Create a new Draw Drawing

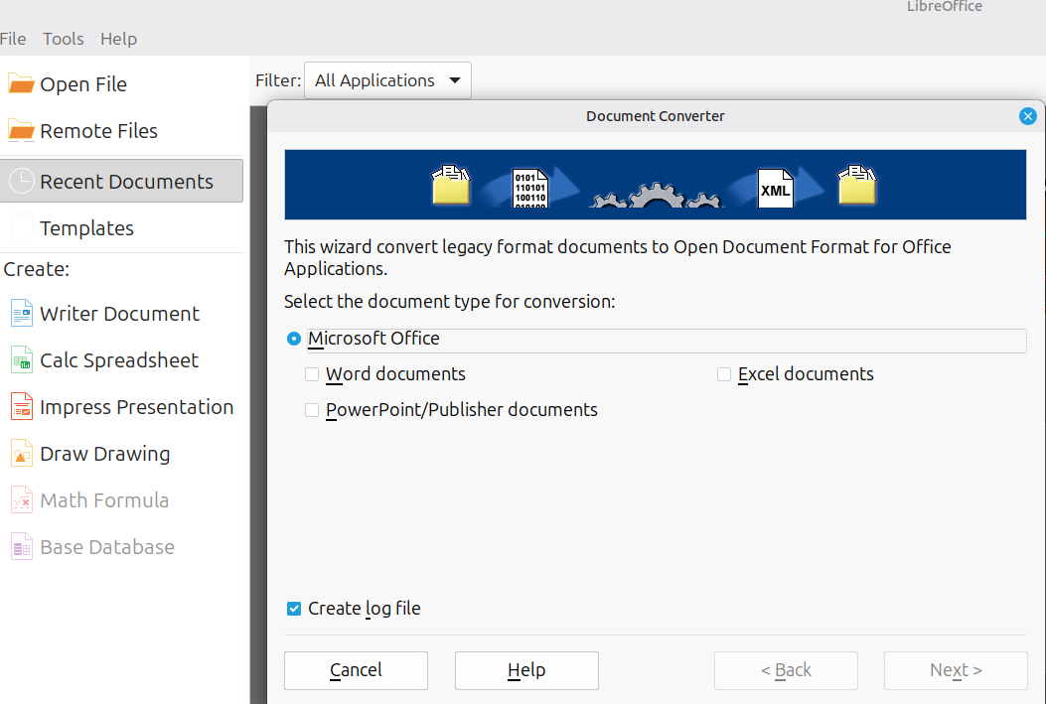tap(104, 454)
